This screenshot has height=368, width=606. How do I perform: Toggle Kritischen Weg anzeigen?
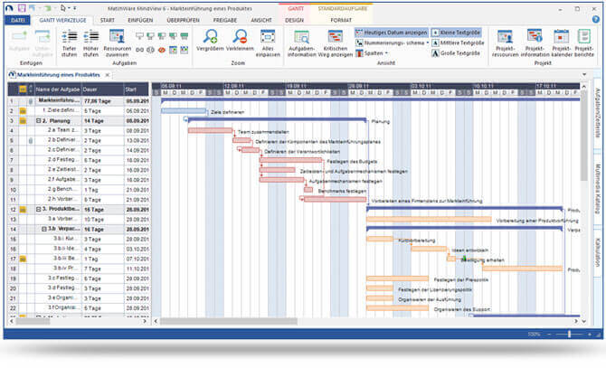pyautogui.click(x=335, y=42)
